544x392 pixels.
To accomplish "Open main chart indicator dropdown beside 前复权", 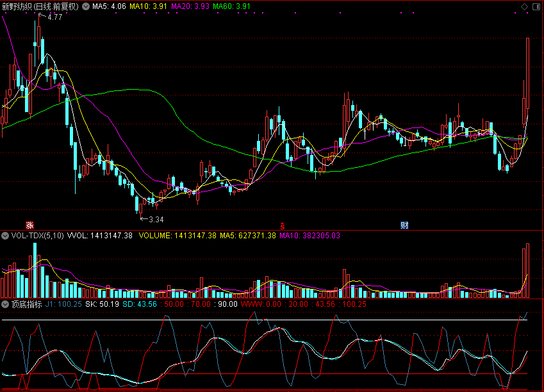I will (86, 6).
